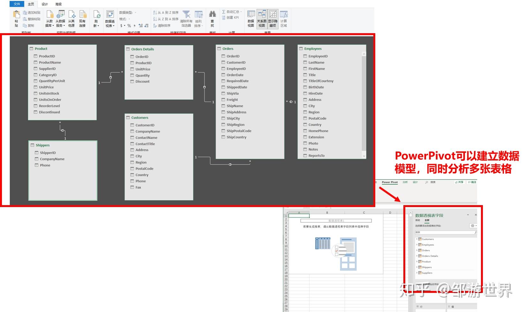526x312 pixels.
Task: Sort A to Z (从A到Z排序)
Action: pyautogui.click(x=164, y=13)
